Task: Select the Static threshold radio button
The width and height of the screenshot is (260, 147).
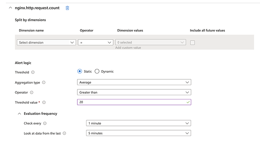Action: [x=80, y=72]
